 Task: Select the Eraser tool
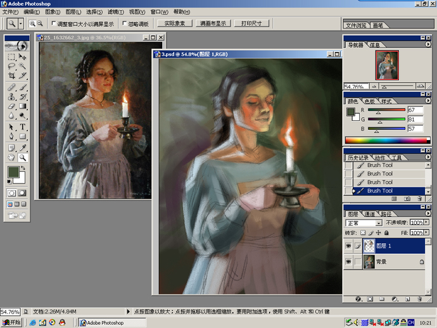pyautogui.click(x=11, y=106)
